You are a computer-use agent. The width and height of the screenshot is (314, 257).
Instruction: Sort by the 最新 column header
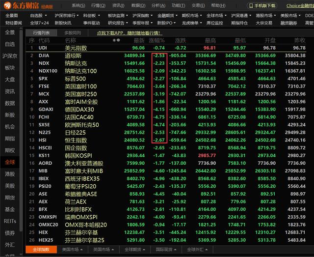click(139, 40)
